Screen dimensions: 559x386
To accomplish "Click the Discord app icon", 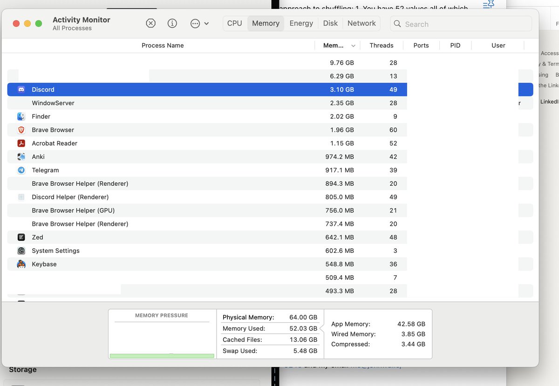I will tap(21, 89).
